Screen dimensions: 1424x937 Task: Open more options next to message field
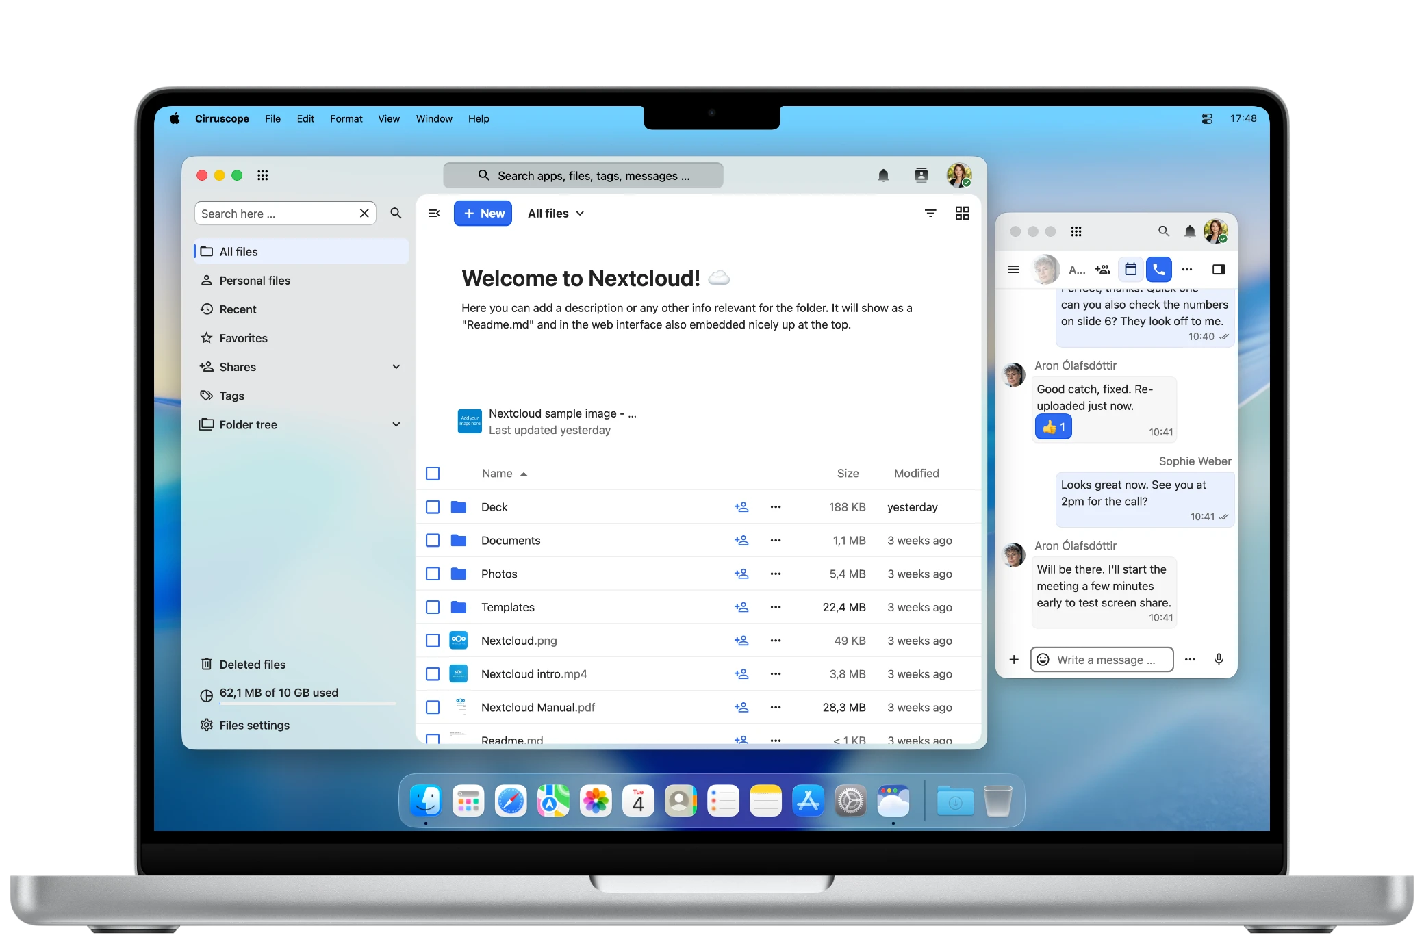(1190, 659)
